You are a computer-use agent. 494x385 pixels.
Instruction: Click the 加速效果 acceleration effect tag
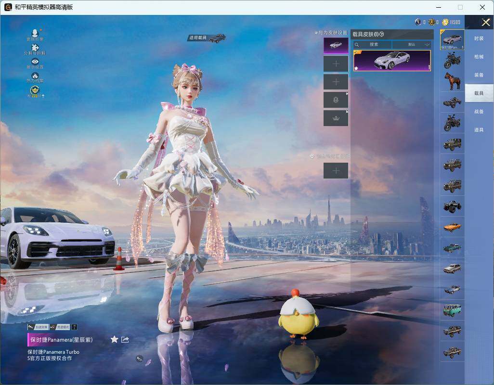click(x=39, y=327)
